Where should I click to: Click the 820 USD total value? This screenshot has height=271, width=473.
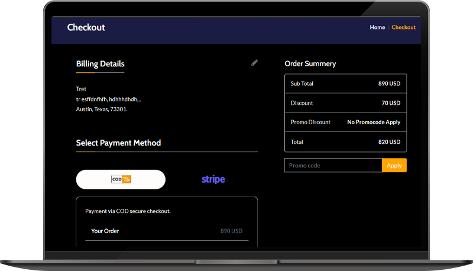coord(389,142)
